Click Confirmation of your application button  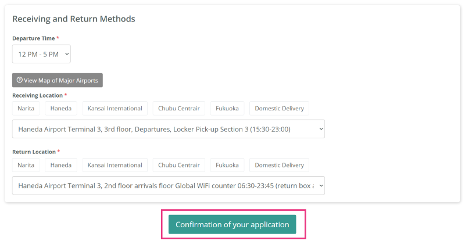[x=232, y=224]
